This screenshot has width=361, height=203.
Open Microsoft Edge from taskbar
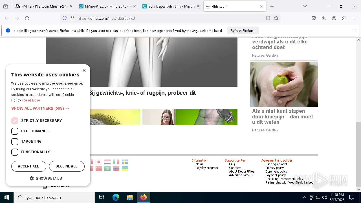pos(116,197)
